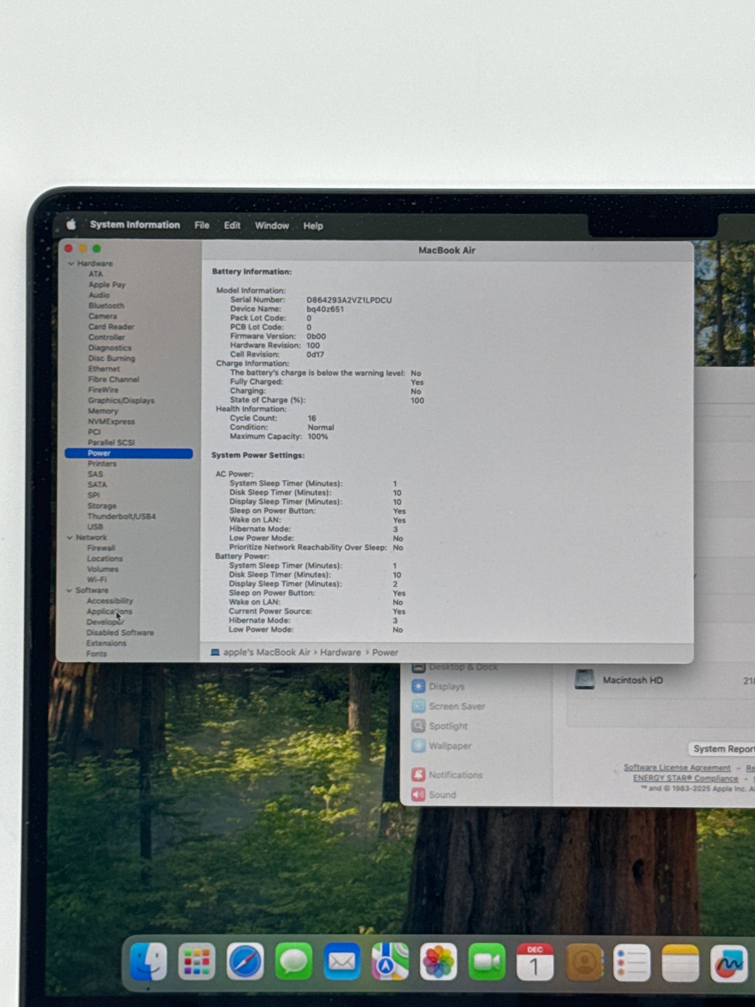Launch Safari from the Dock
755x1007 pixels.
click(x=245, y=962)
